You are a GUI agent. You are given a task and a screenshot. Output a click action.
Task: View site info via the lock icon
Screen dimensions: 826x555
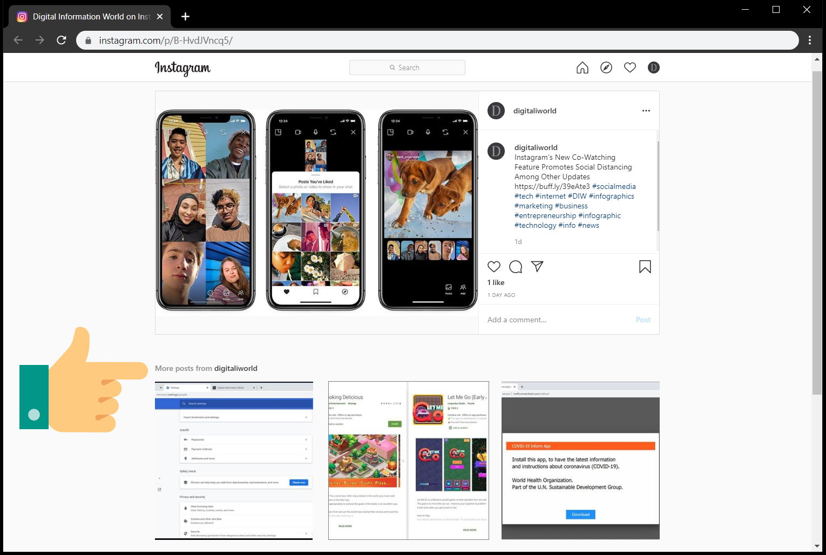tap(88, 40)
